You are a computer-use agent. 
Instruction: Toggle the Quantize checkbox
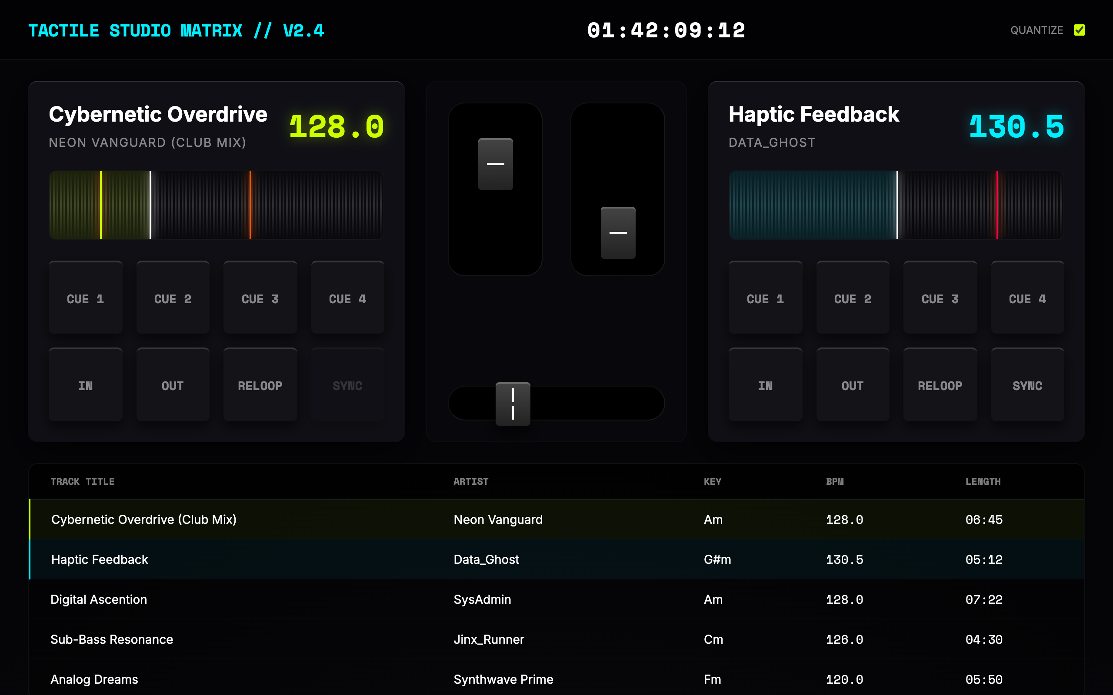pyautogui.click(x=1079, y=30)
